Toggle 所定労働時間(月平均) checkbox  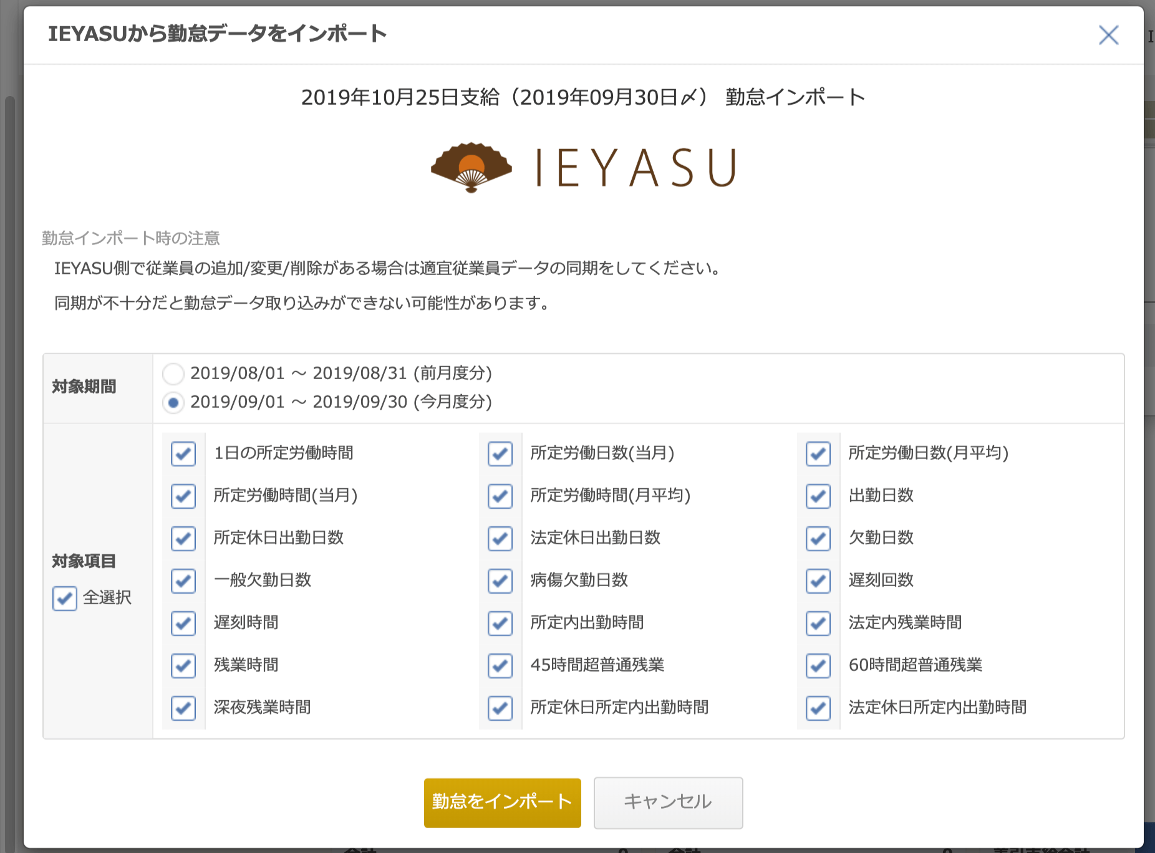[500, 496]
